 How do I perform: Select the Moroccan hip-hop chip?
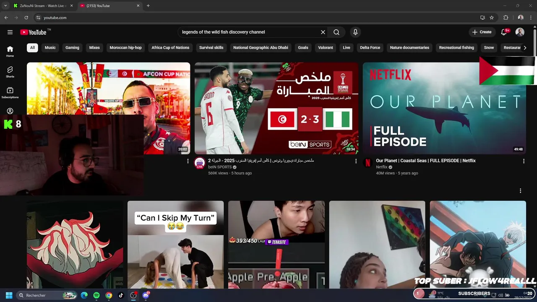pos(125,47)
